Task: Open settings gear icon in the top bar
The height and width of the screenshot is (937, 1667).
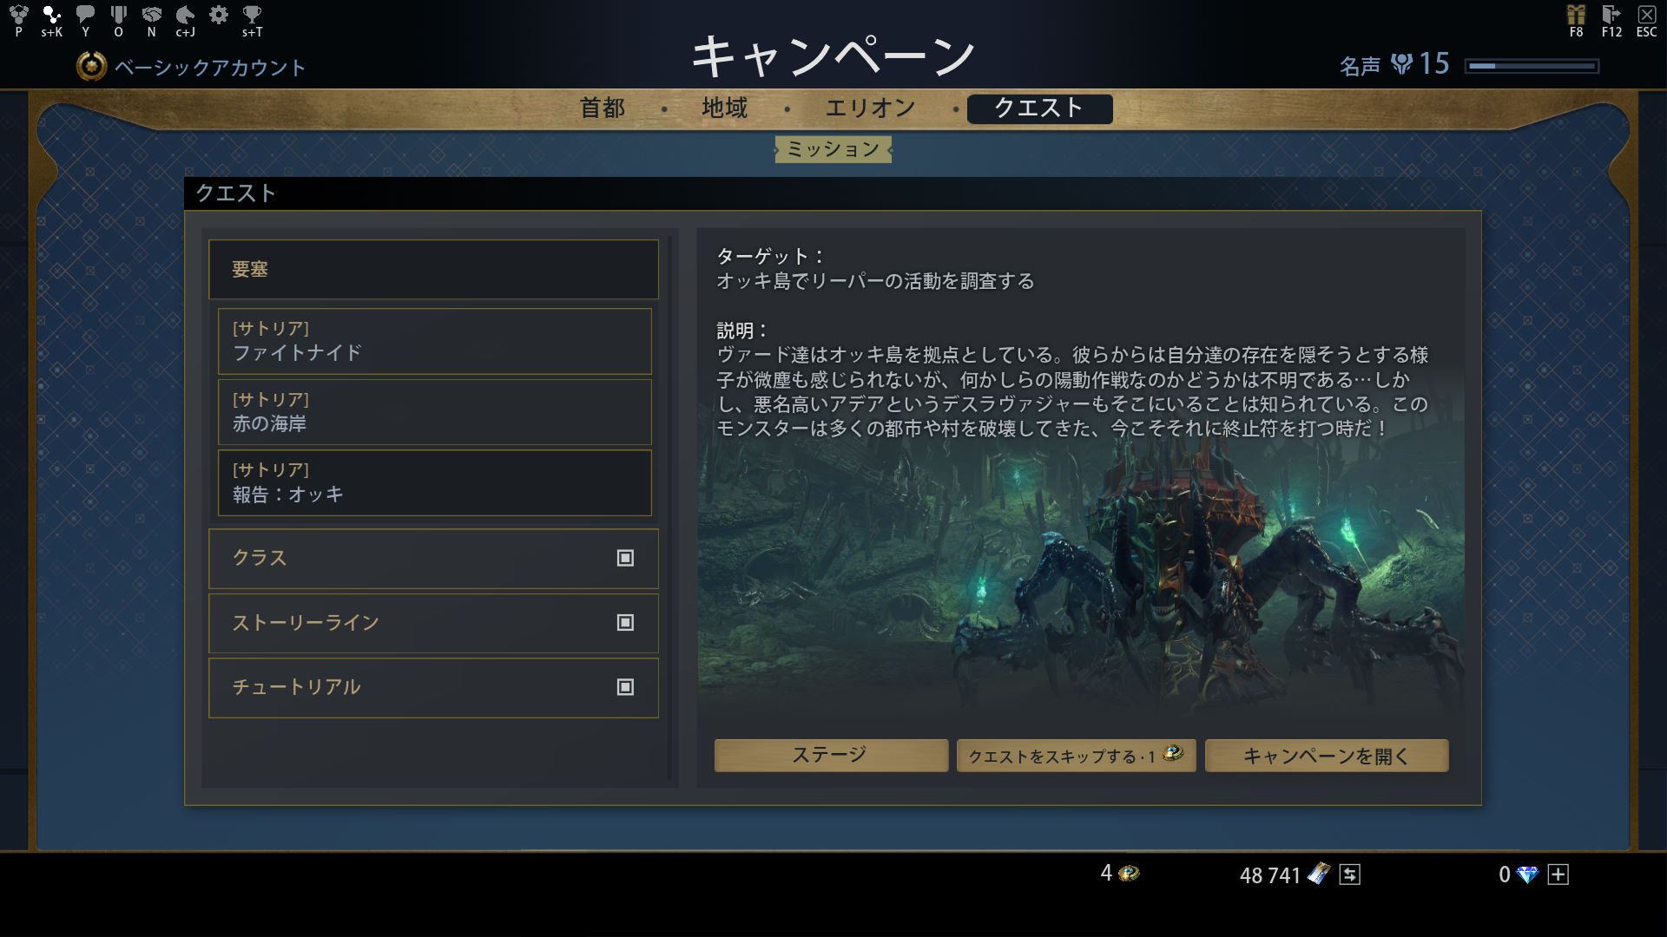Action: click(219, 15)
